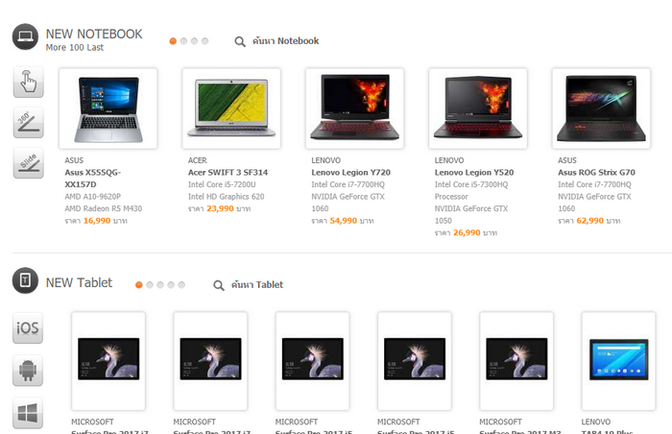
Task: Click magnifier icon next to ค้นหา Notebook
Action: pos(240,41)
